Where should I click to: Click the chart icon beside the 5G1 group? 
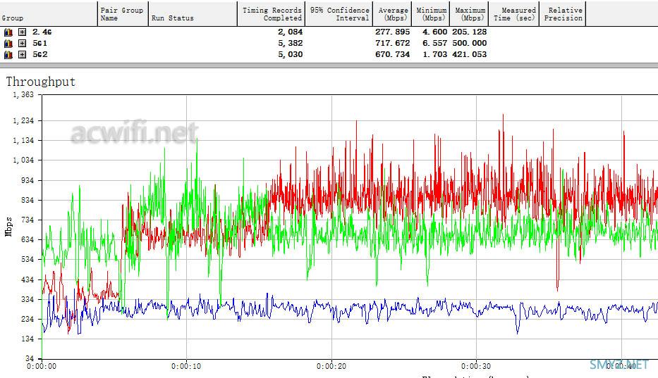coord(8,43)
